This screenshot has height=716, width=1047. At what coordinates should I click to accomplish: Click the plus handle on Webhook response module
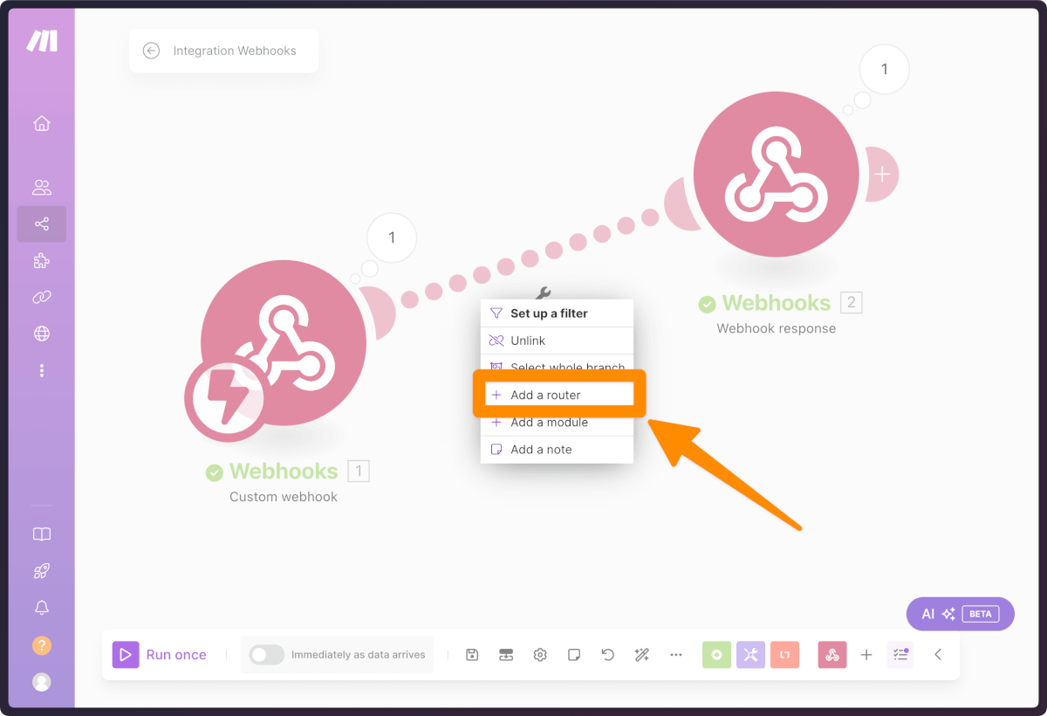882,174
